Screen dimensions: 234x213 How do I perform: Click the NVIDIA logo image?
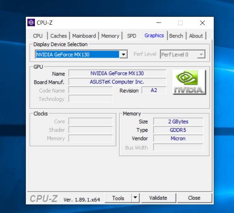(189, 82)
